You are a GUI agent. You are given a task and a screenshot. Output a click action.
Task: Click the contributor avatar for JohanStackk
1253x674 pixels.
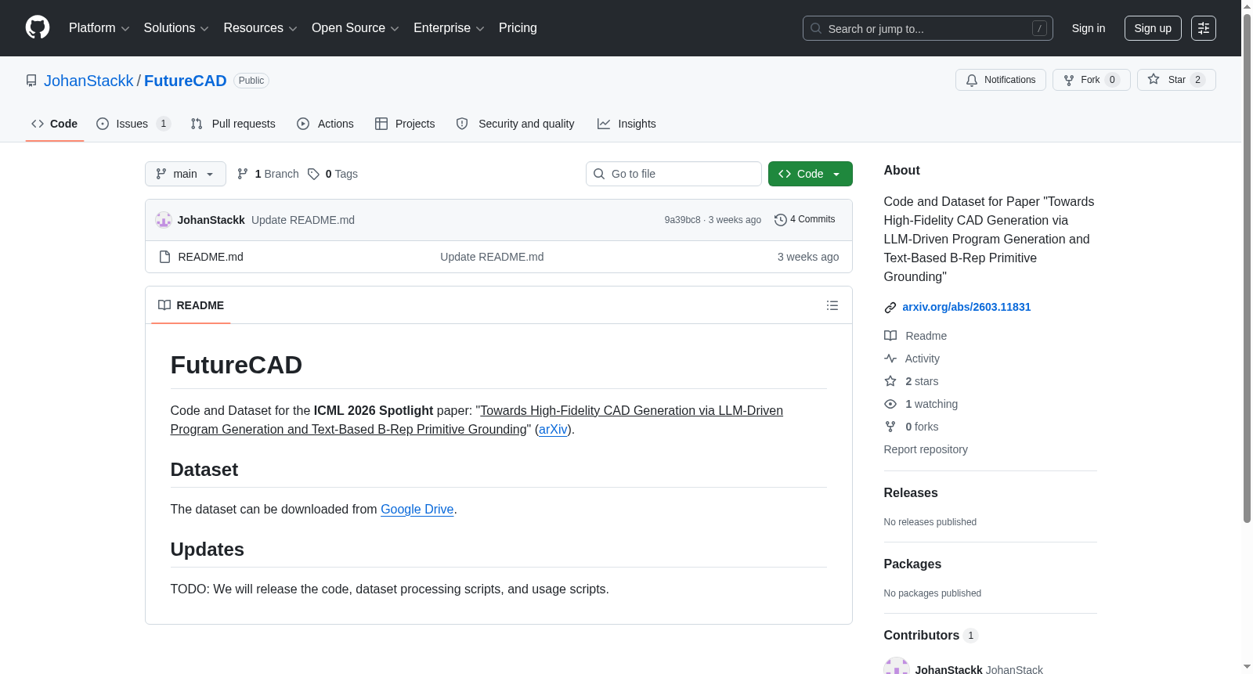pos(897,665)
